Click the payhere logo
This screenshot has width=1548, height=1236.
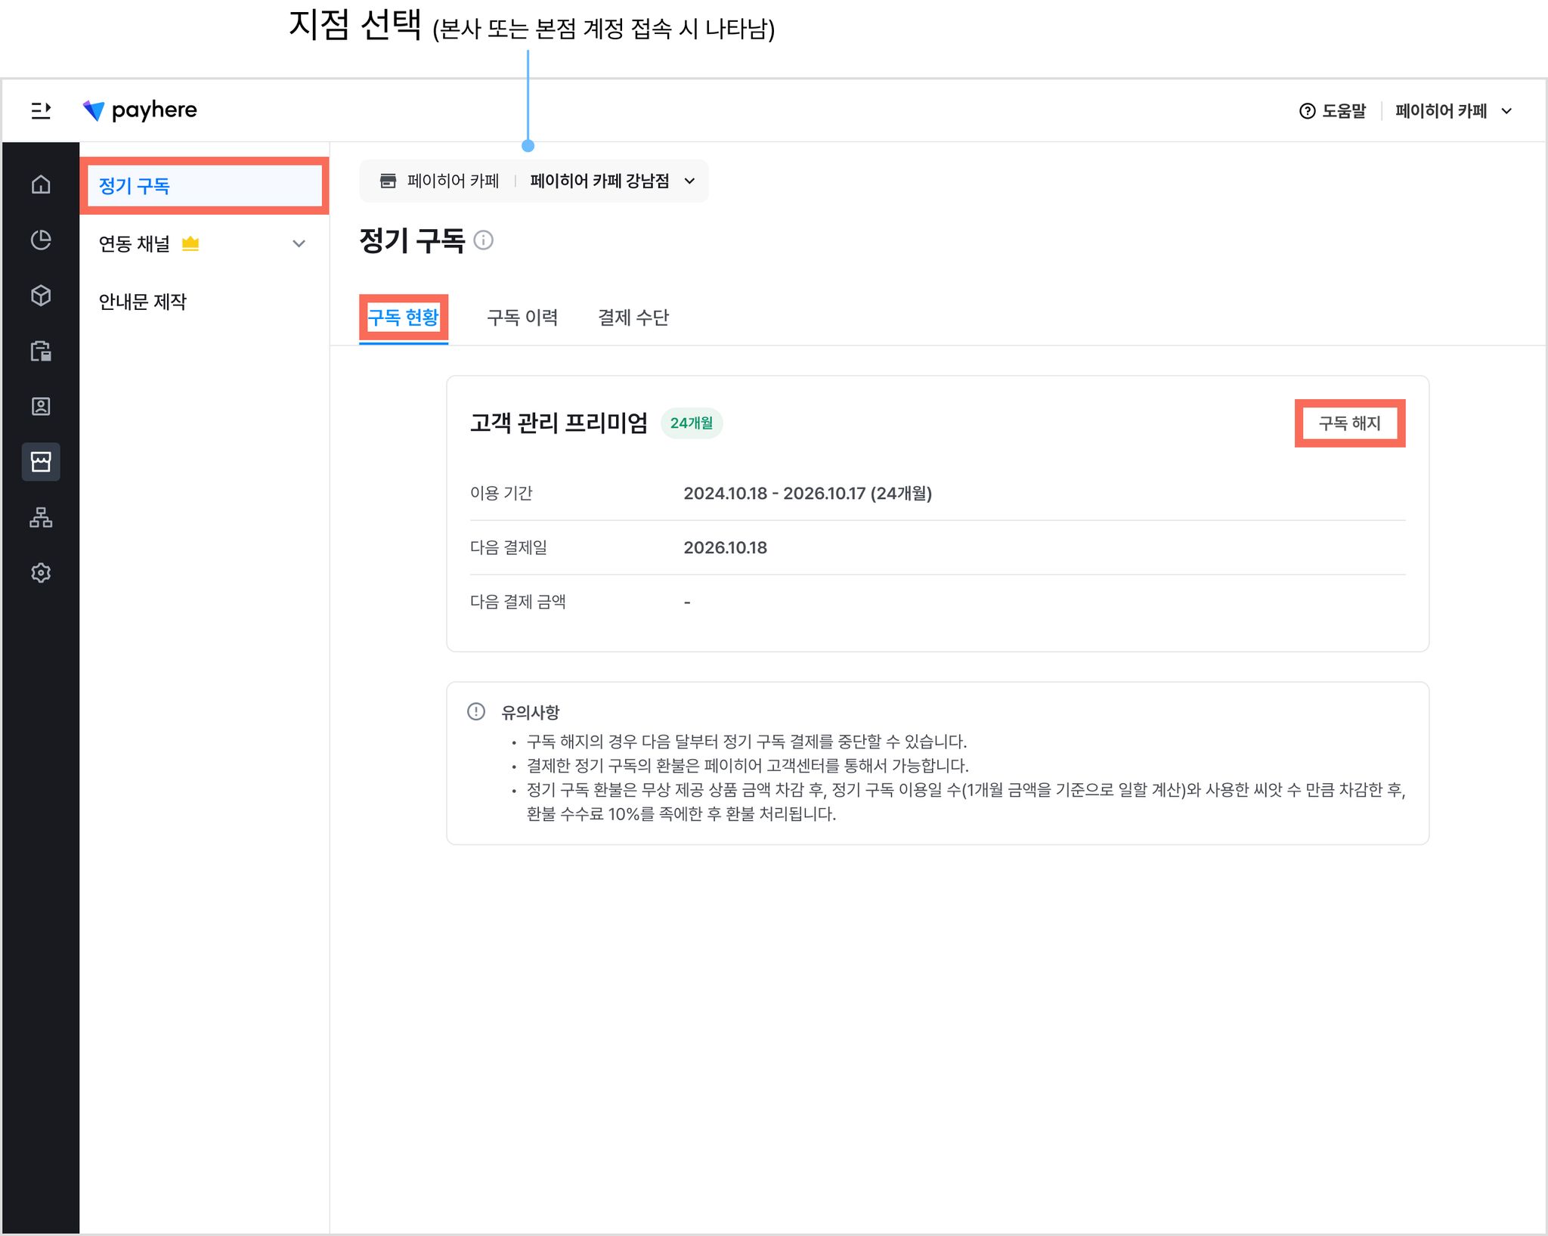tap(140, 110)
